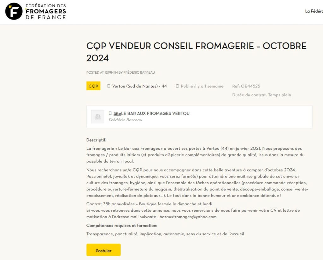Click the Descriptif heading
Viewport: 323px width, 260px height.
pyautogui.click(x=97, y=140)
